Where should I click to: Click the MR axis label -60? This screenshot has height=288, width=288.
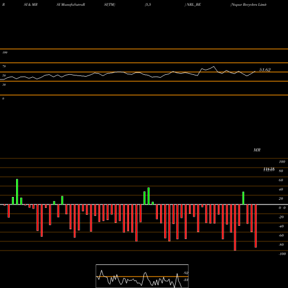281,236
